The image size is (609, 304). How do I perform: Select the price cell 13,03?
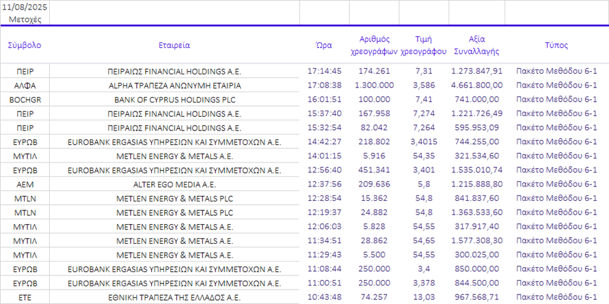[424, 297]
